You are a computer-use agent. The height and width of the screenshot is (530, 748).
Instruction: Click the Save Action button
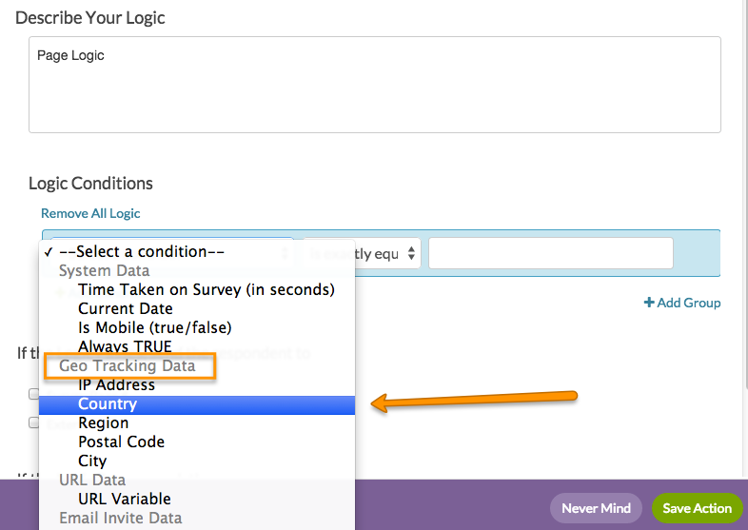[697, 508]
